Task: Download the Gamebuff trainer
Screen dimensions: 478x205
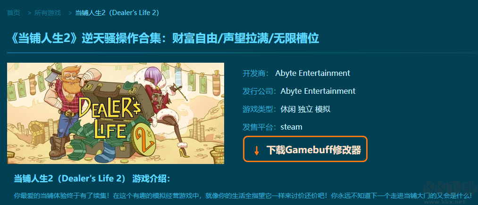Action: (x=305, y=148)
